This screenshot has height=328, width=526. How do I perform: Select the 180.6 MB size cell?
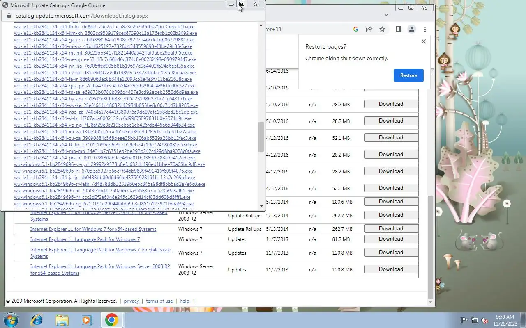coord(342,202)
